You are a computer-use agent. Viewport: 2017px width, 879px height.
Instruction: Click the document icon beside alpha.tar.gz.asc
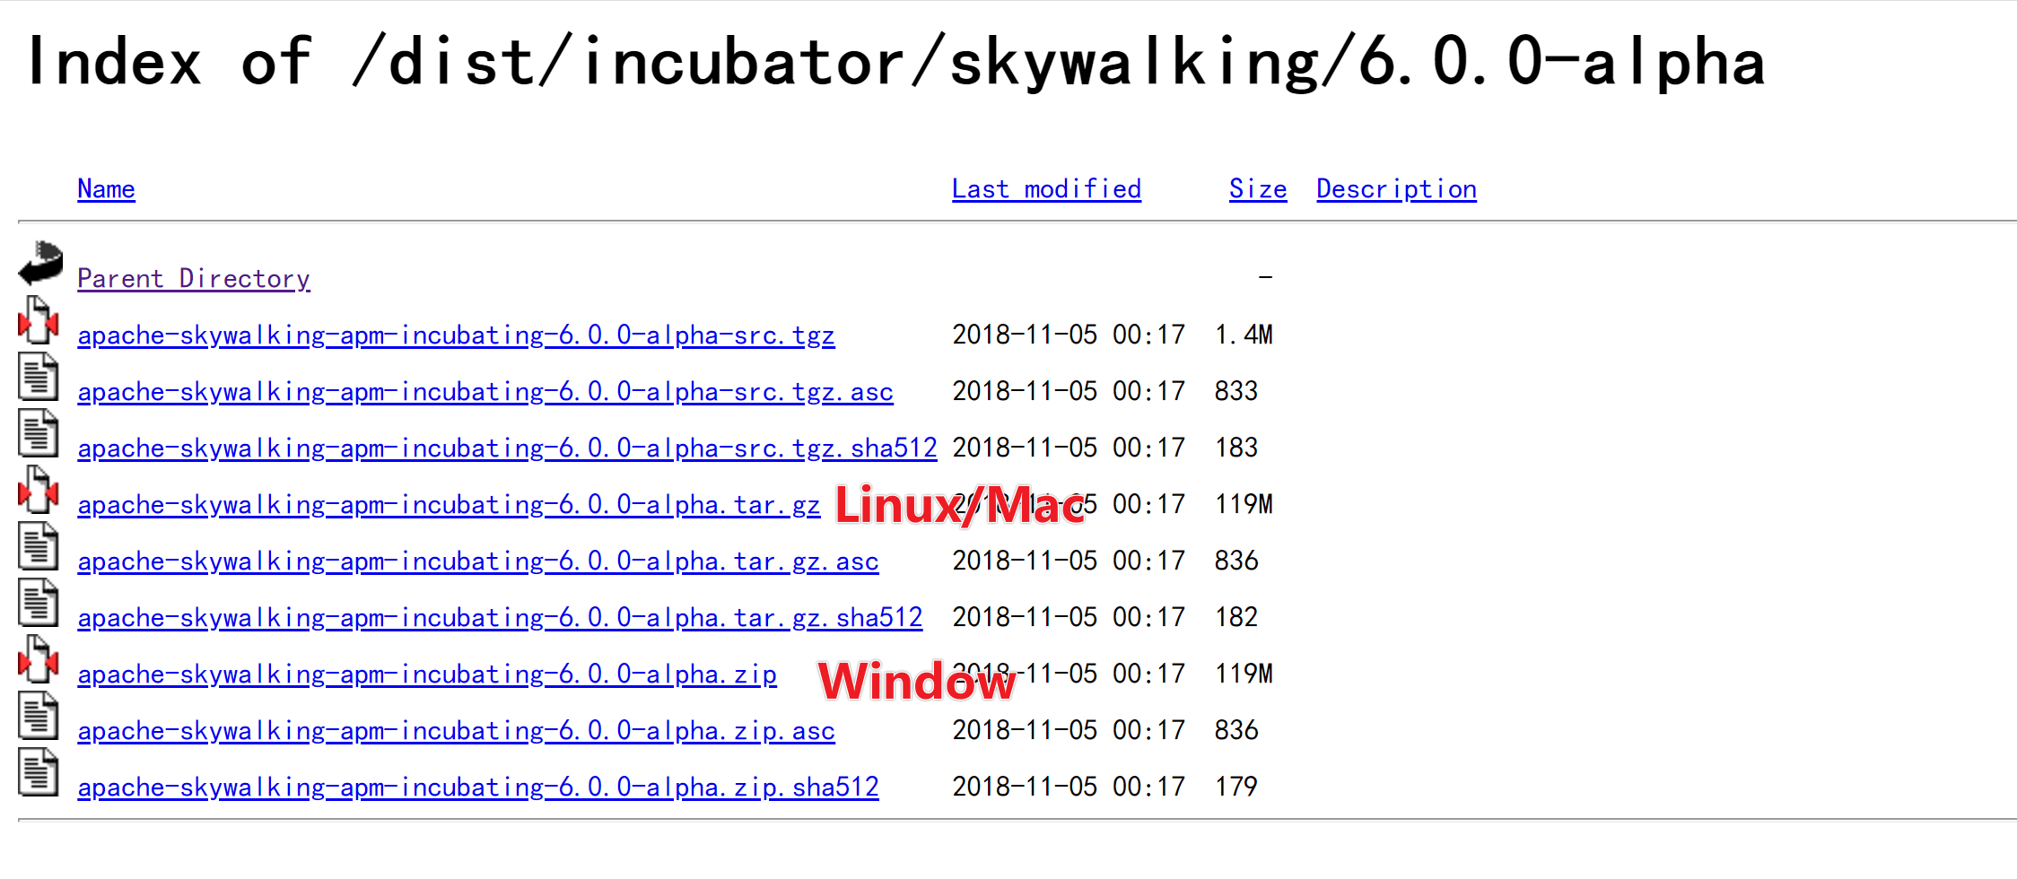coord(39,546)
